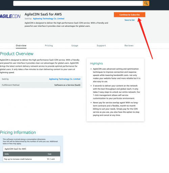Image resolution: width=169 pixels, height=173 pixels.
Task: Open the Usage tab
Action: tap(75, 46)
